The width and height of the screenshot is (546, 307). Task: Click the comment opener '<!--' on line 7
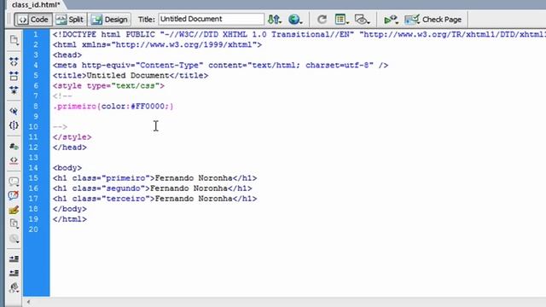(62, 96)
